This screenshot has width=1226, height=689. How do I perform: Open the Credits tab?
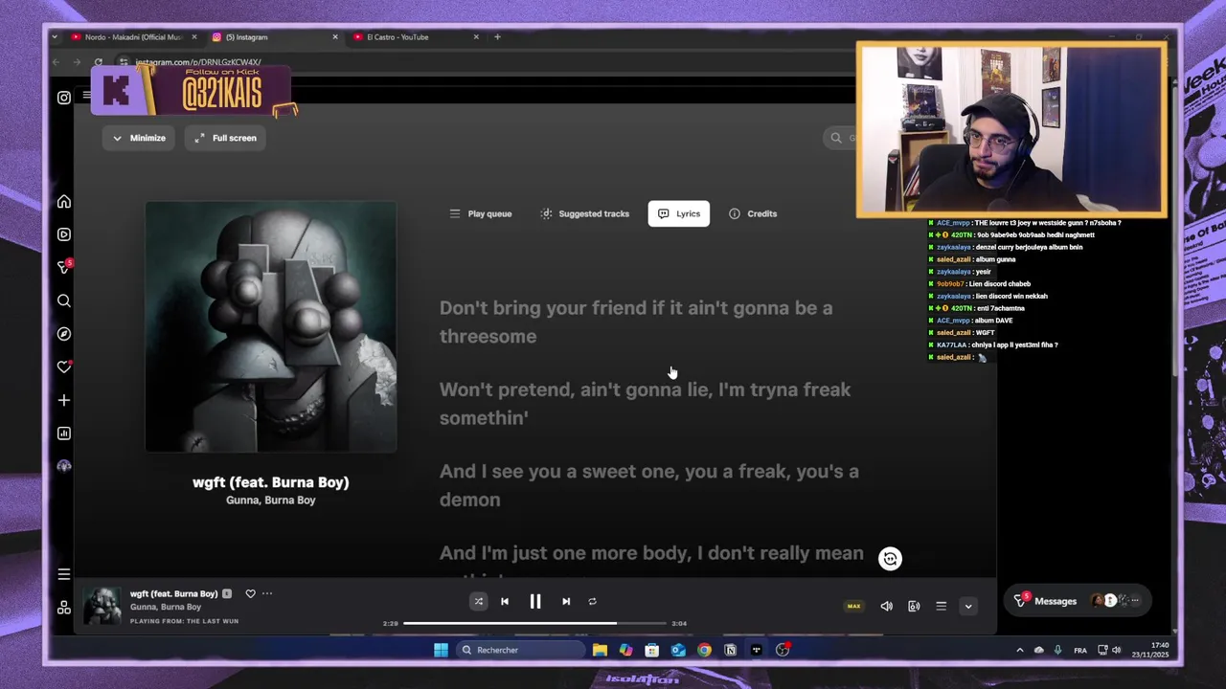(753, 213)
